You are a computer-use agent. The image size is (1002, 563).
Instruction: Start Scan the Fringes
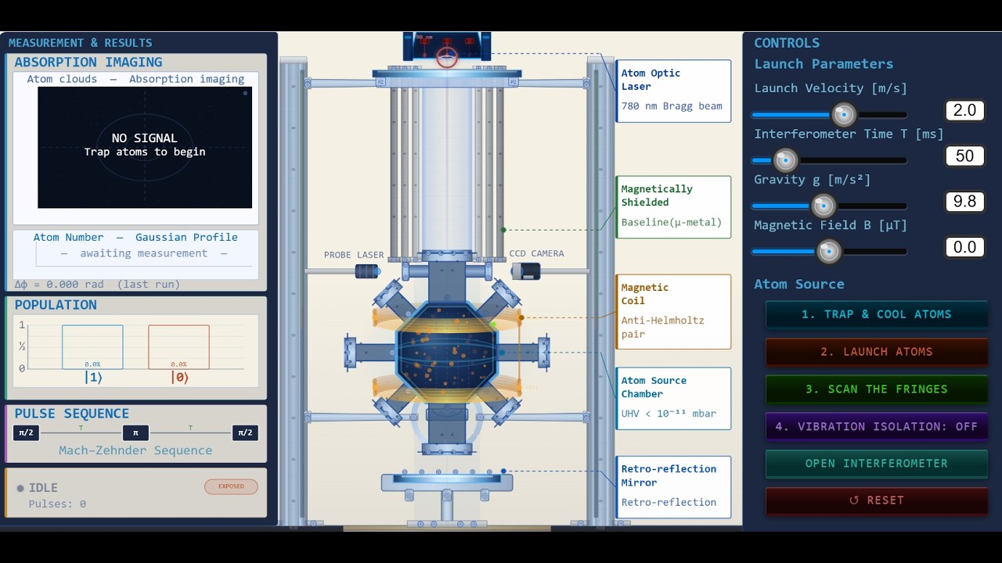pyautogui.click(x=877, y=389)
